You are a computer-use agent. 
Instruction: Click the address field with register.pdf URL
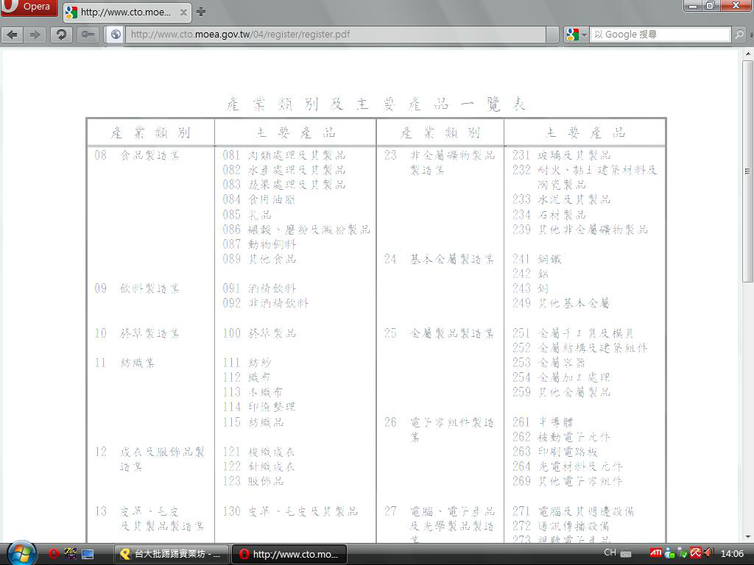coord(335,35)
